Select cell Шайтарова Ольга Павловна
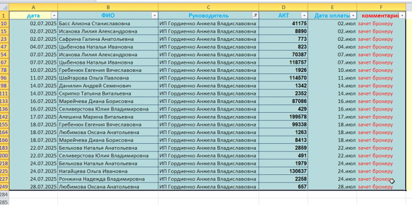 [108, 78]
